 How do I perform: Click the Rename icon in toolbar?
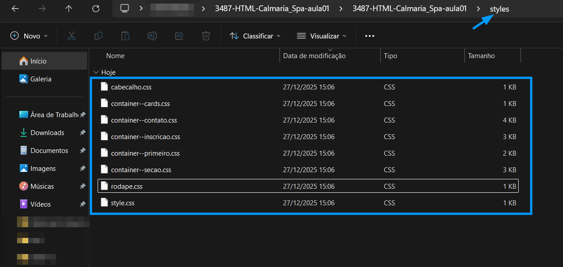(152, 36)
